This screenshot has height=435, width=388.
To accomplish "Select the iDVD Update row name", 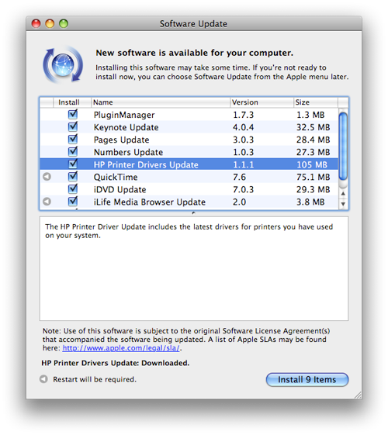I will [x=120, y=190].
